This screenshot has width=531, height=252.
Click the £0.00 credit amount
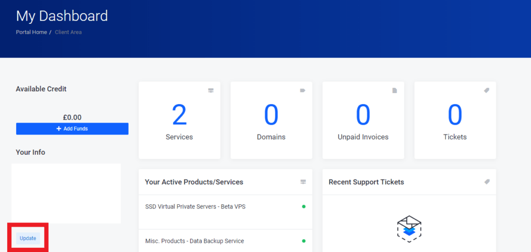coord(72,117)
